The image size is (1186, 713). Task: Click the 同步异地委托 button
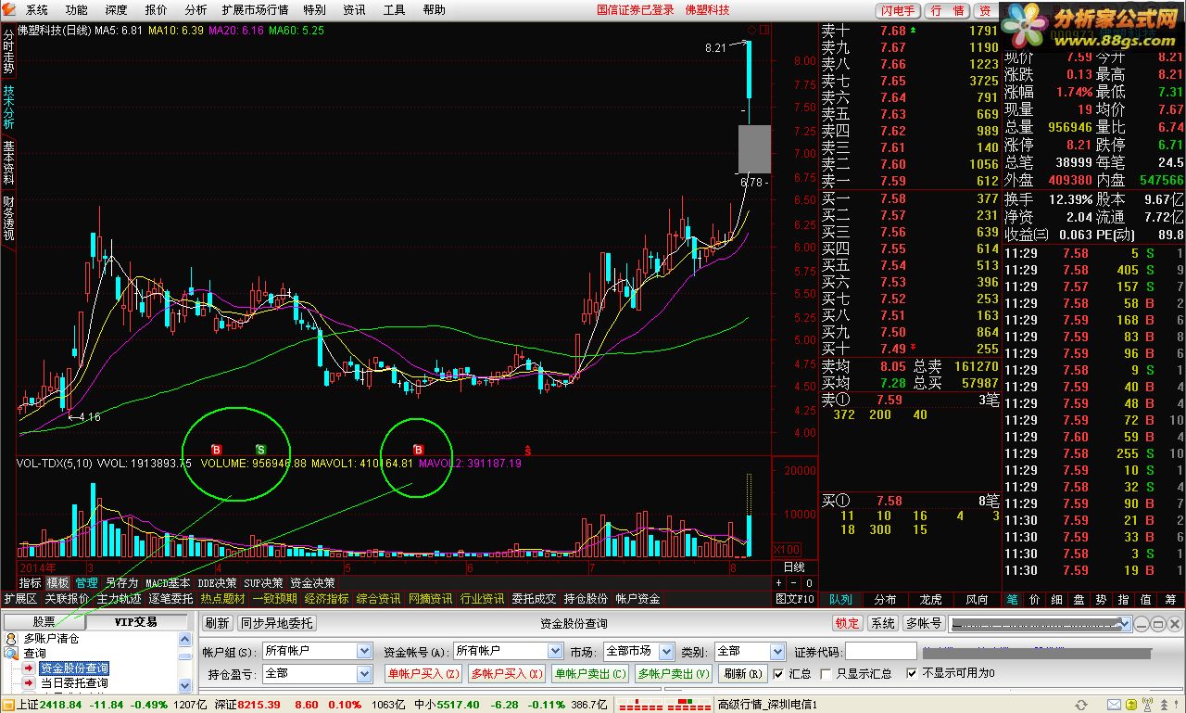pyautogui.click(x=277, y=624)
